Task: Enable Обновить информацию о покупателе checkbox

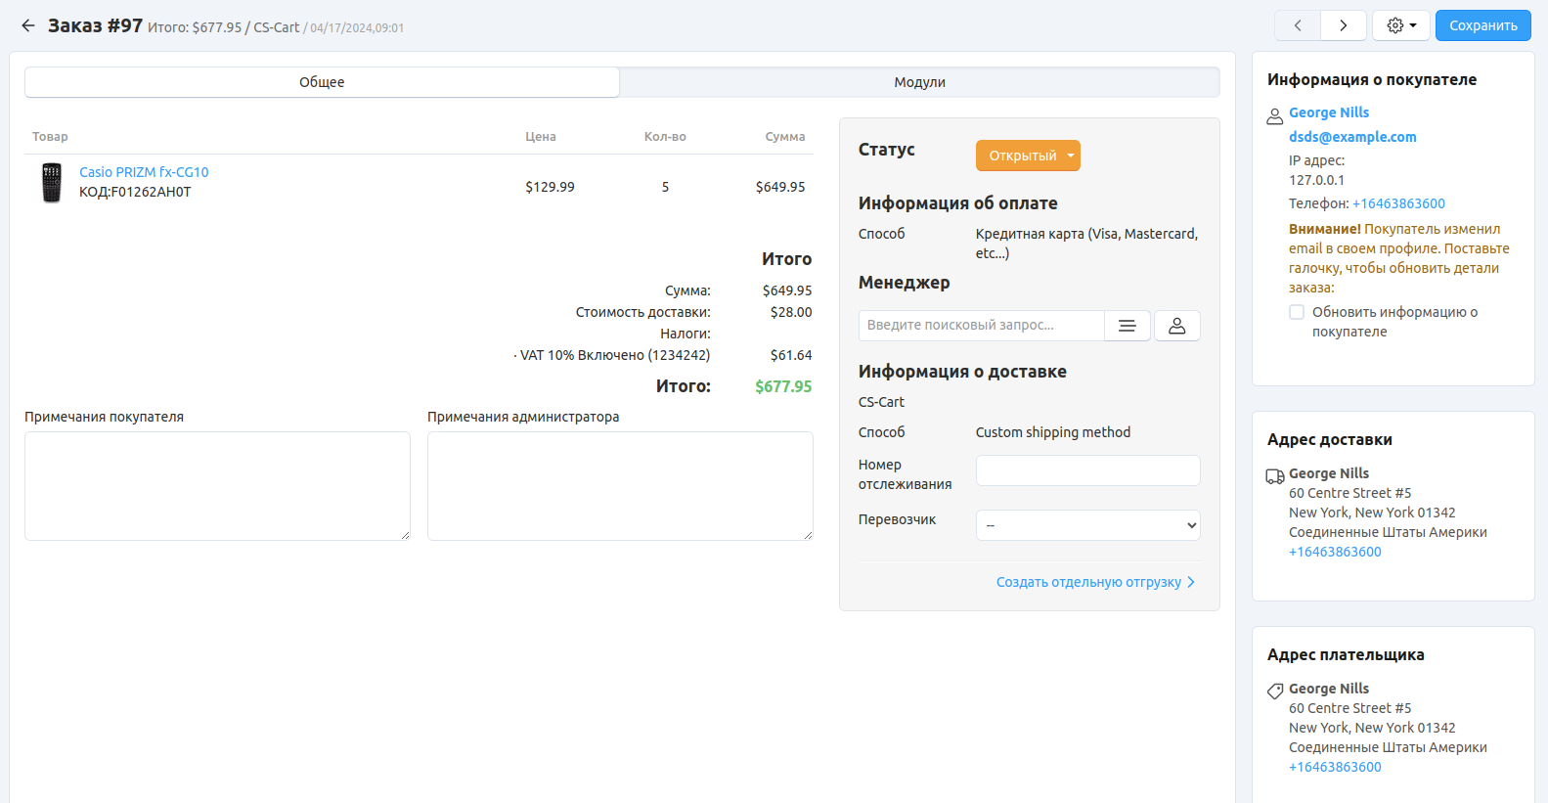Action: [1297, 312]
